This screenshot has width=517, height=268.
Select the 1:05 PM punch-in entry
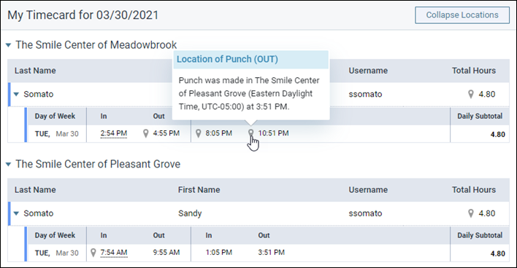[x=219, y=253]
